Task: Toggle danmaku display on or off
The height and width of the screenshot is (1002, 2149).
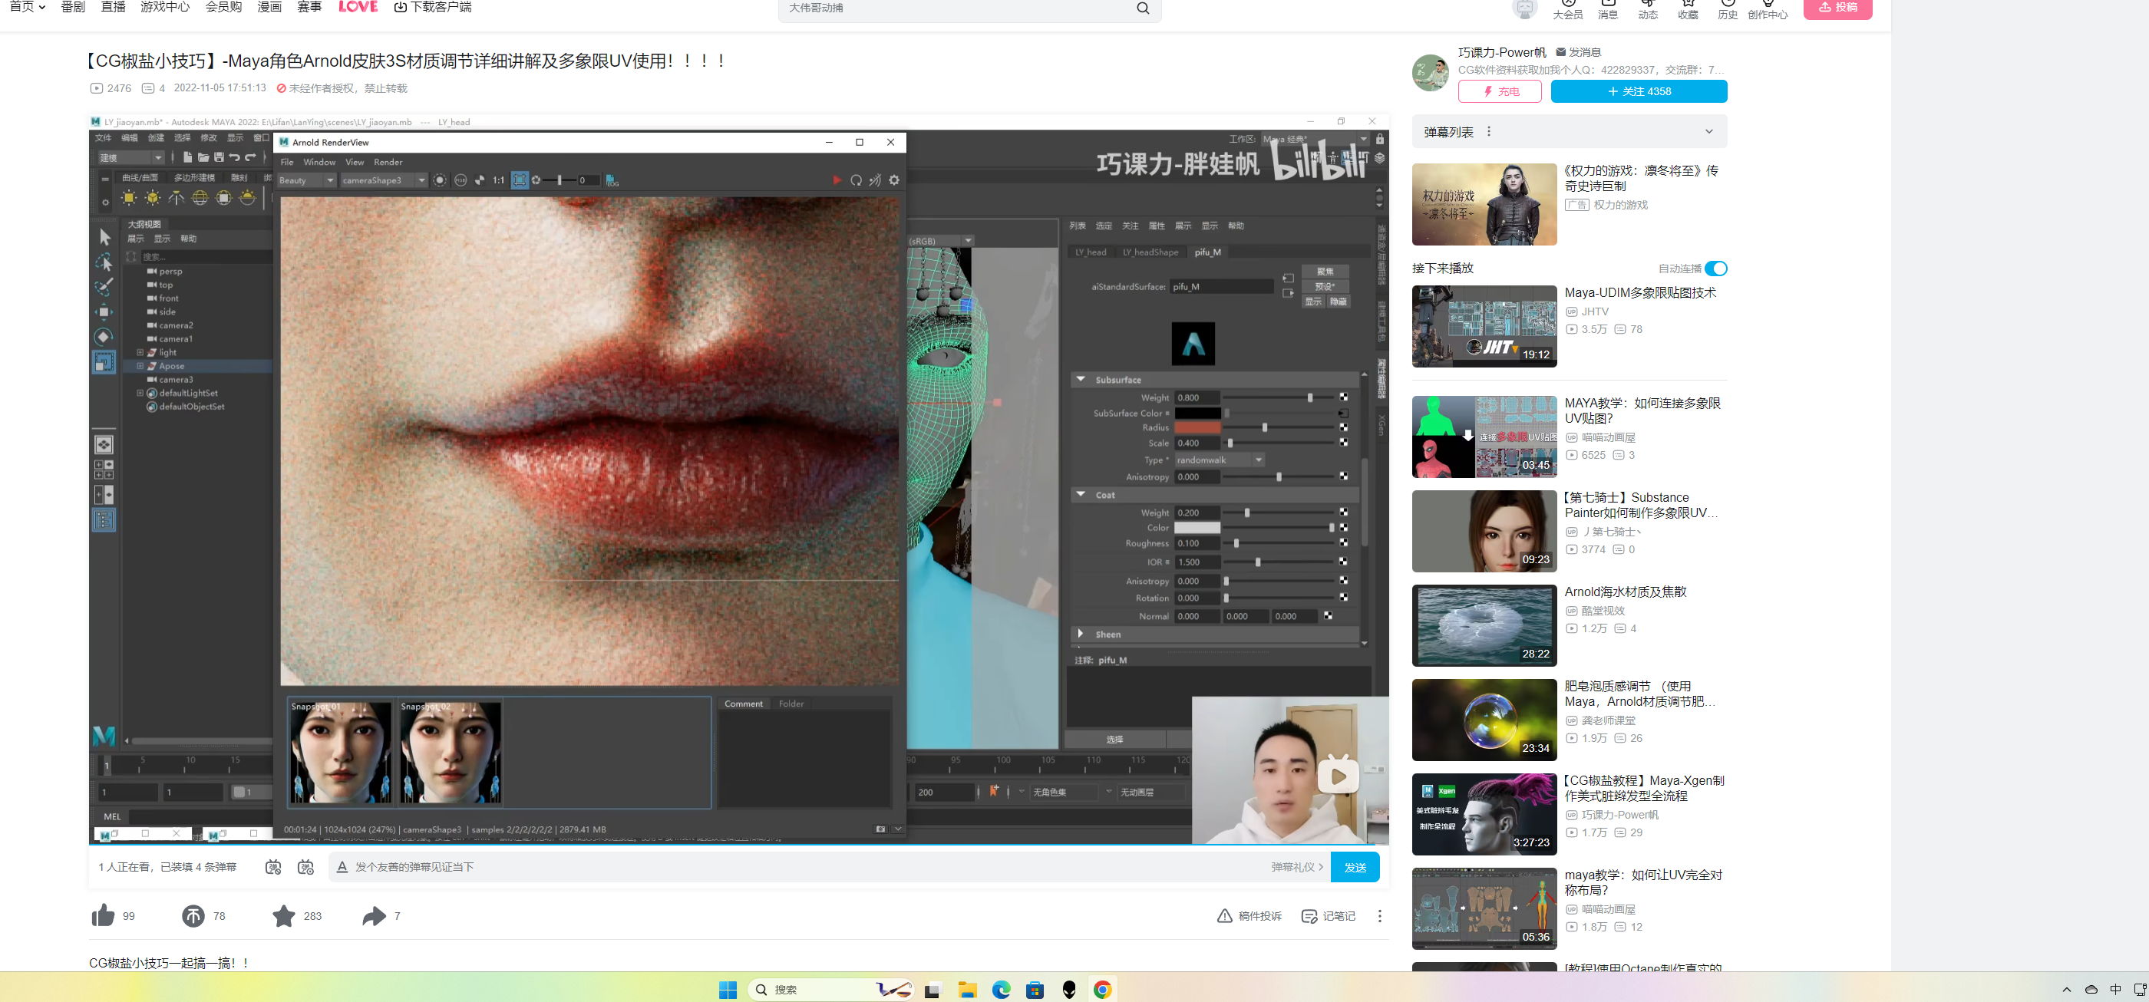Action: coord(272,867)
